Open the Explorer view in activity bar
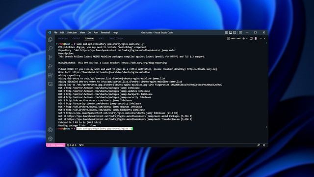This screenshot has width=314, height=177. tap(50, 39)
